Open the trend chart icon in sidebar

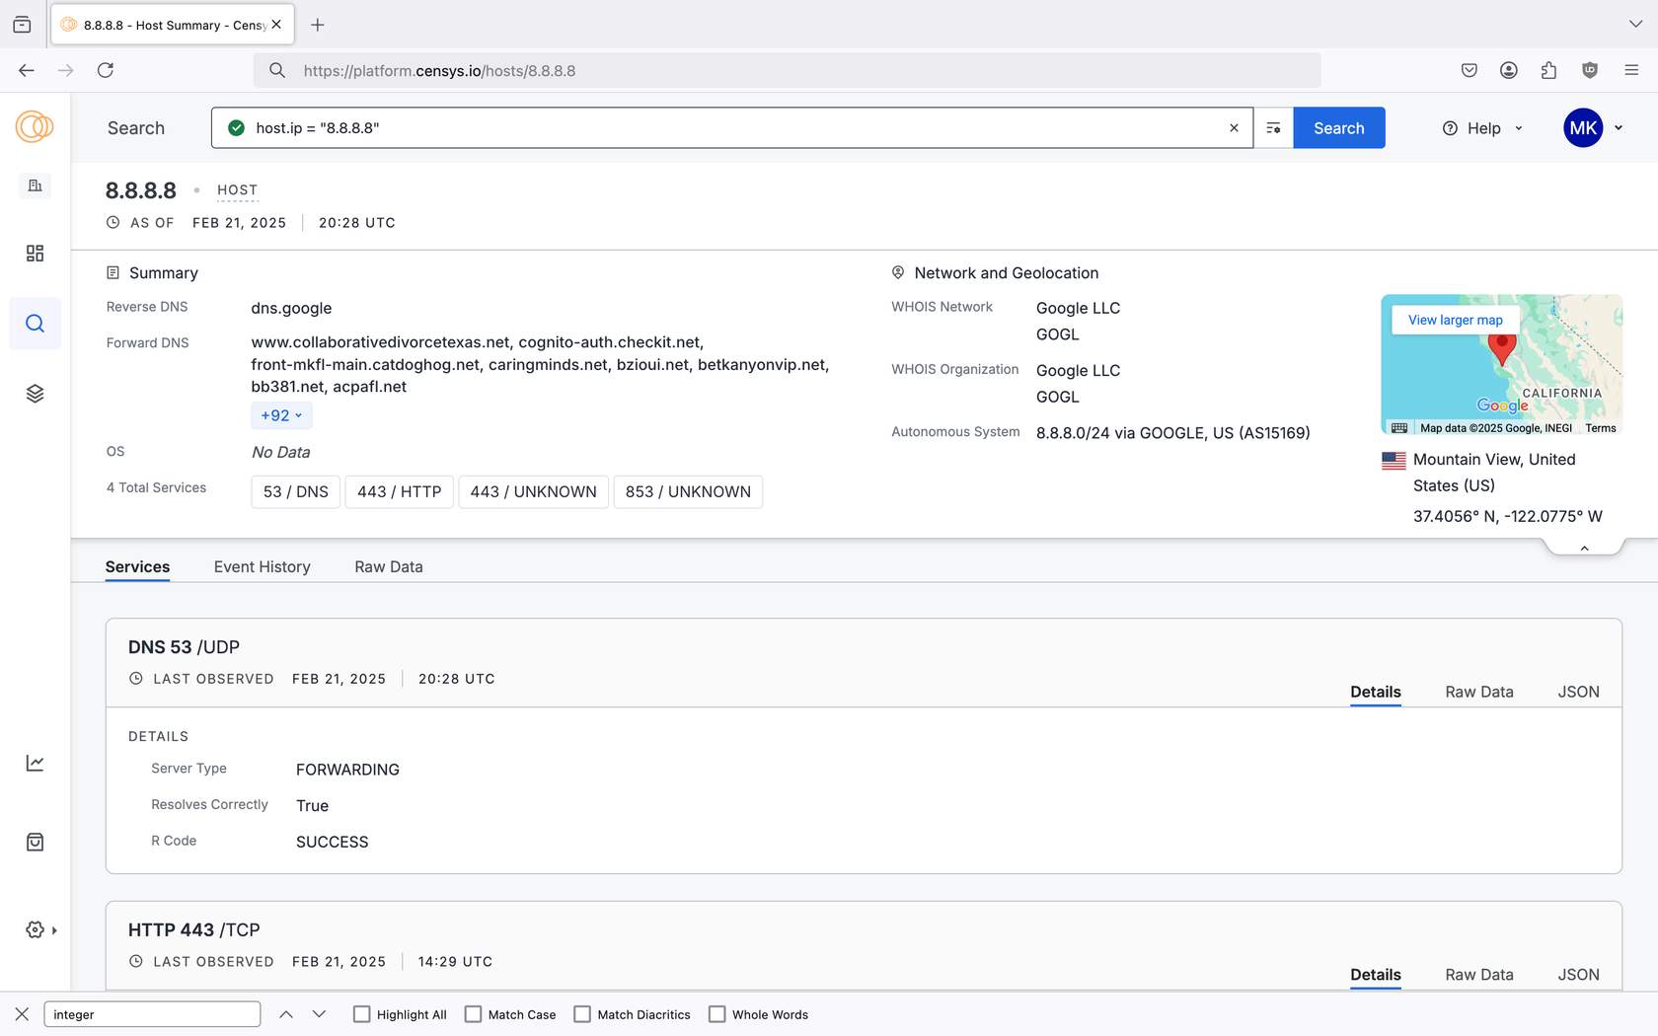(35, 763)
